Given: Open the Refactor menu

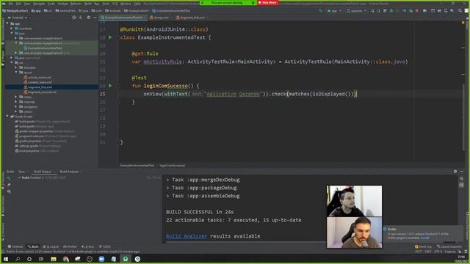Looking at the screenshot, I should pyautogui.click(x=76, y=4).
